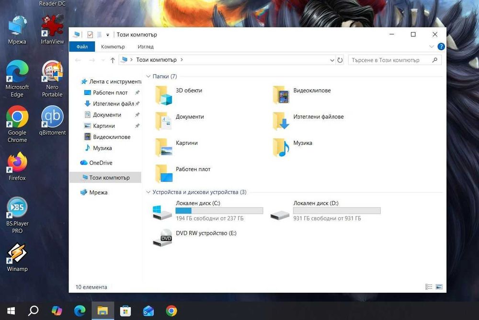Image resolution: width=479 pixels, height=320 pixels.
Task: Open Microsoft Store from the taskbar
Action: (x=125, y=311)
